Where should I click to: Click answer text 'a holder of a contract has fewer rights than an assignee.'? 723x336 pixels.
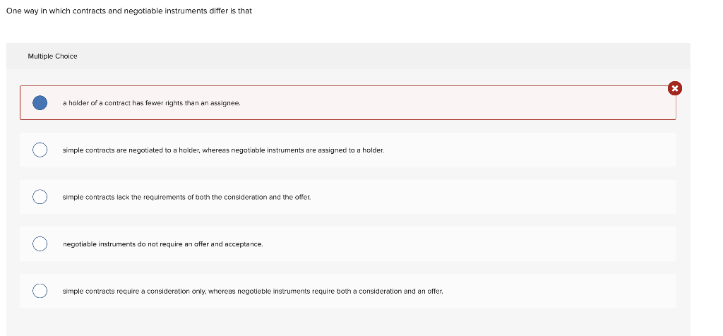(x=152, y=103)
